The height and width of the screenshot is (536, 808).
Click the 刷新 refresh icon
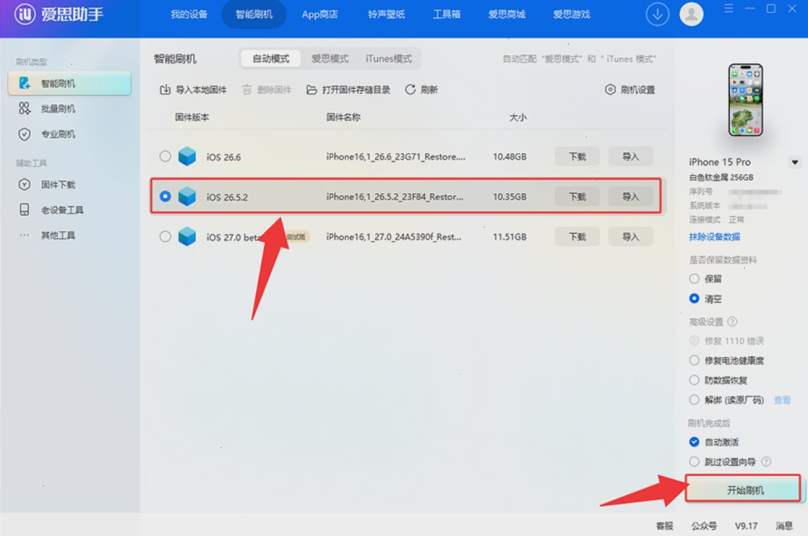(x=410, y=89)
